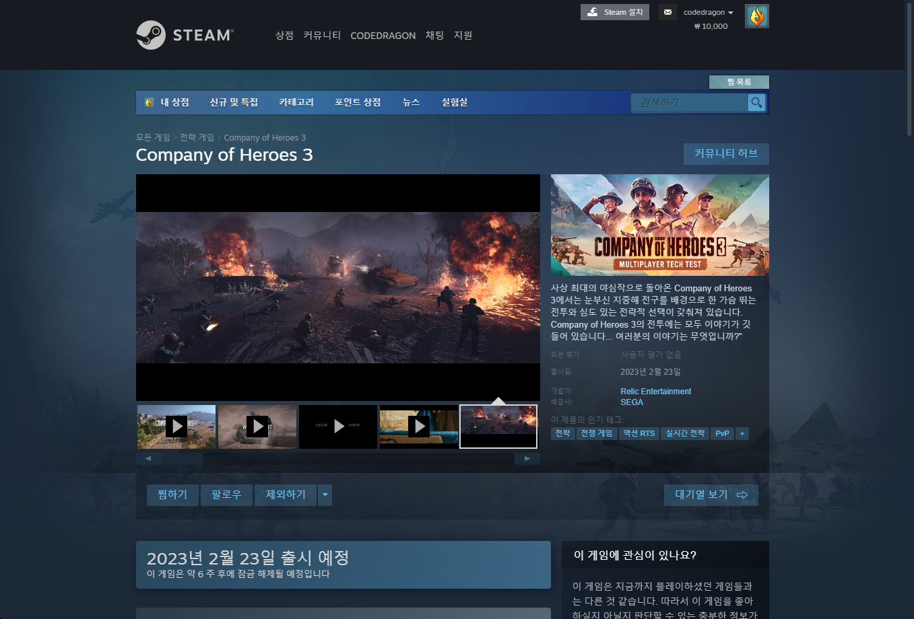Select the PvP tag
Screen dimensions: 914x619
point(722,433)
